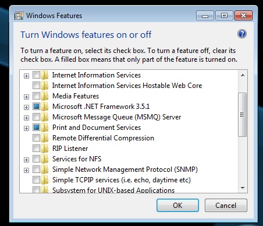Expand the Microsoft Message Queue Server node

pos(26,118)
